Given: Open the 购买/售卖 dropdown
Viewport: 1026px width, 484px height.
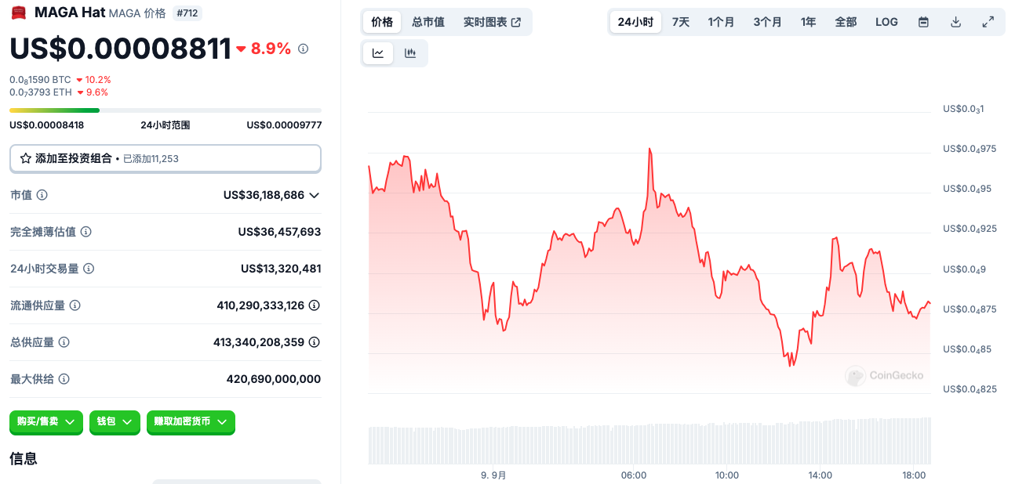Looking at the screenshot, I should point(46,421).
